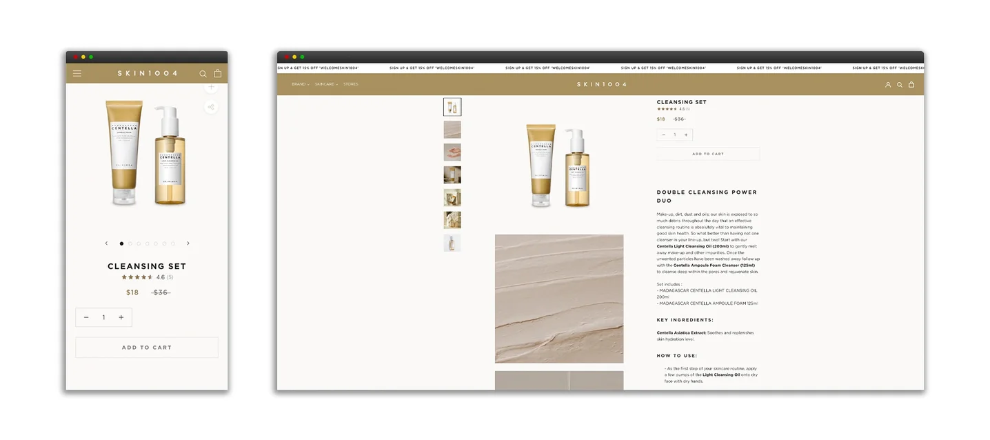Screen dimensions: 990x440
Task: Click the share icon beside mobile product image
Action: [x=211, y=107]
